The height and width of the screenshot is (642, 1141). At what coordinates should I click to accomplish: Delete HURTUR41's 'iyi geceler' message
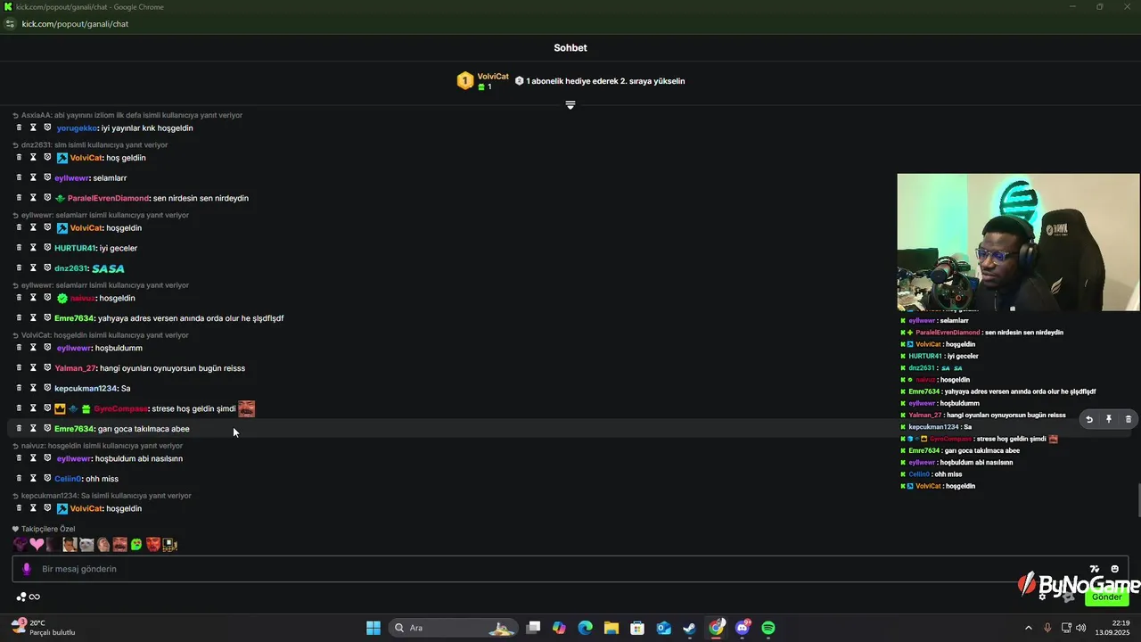19,248
